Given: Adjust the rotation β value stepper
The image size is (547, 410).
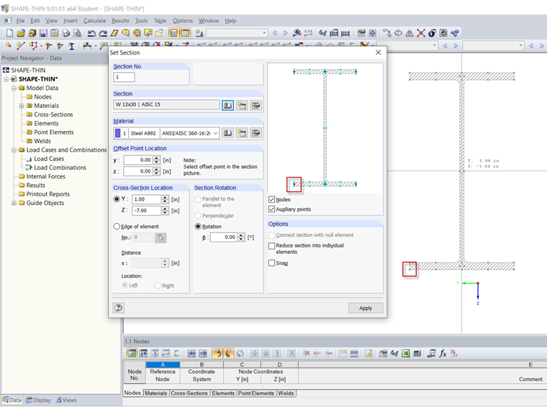Looking at the screenshot, I should [x=241, y=237].
